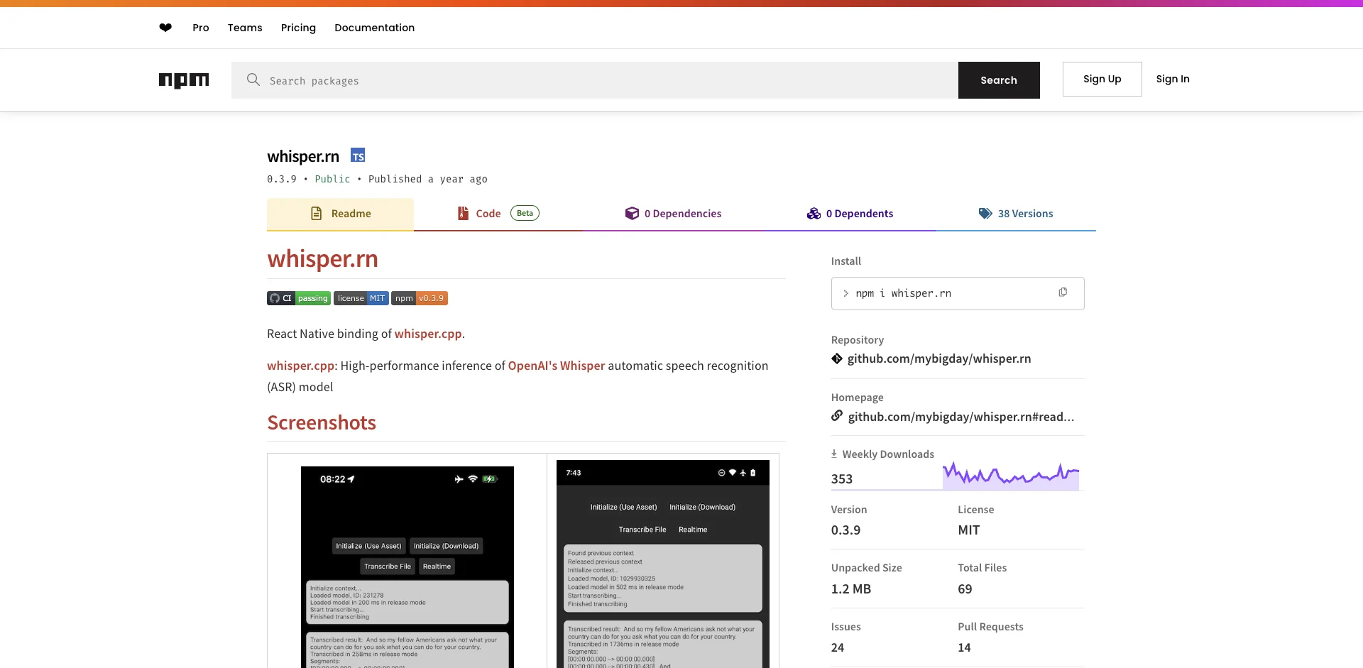The width and height of the screenshot is (1363, 668).
Task: Click the MIT value under License
Action: (969, 530)
